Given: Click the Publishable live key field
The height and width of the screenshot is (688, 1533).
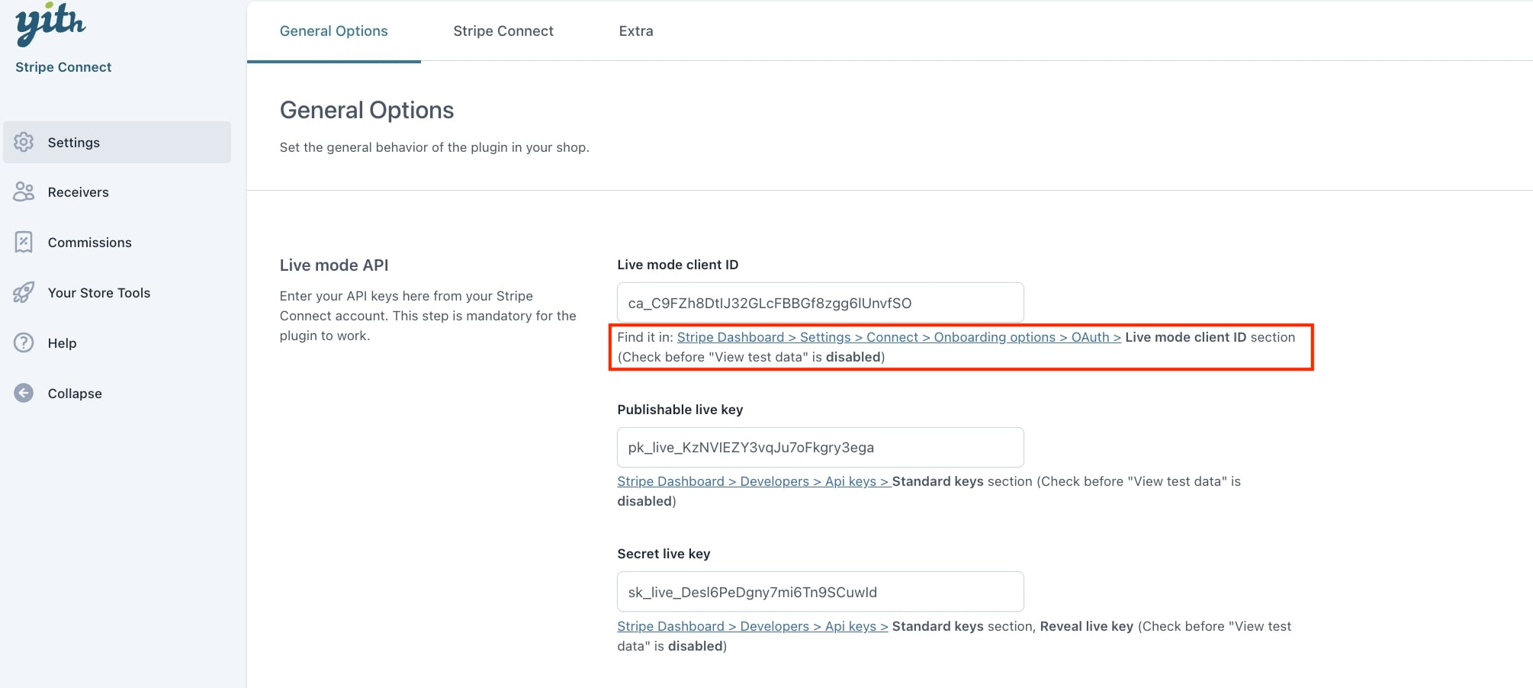Looking at the screenshot, I should point(820,447).
